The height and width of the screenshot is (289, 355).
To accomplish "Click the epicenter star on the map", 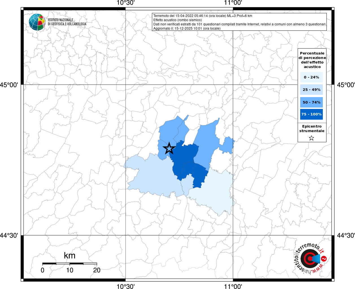I will (169, 148).
